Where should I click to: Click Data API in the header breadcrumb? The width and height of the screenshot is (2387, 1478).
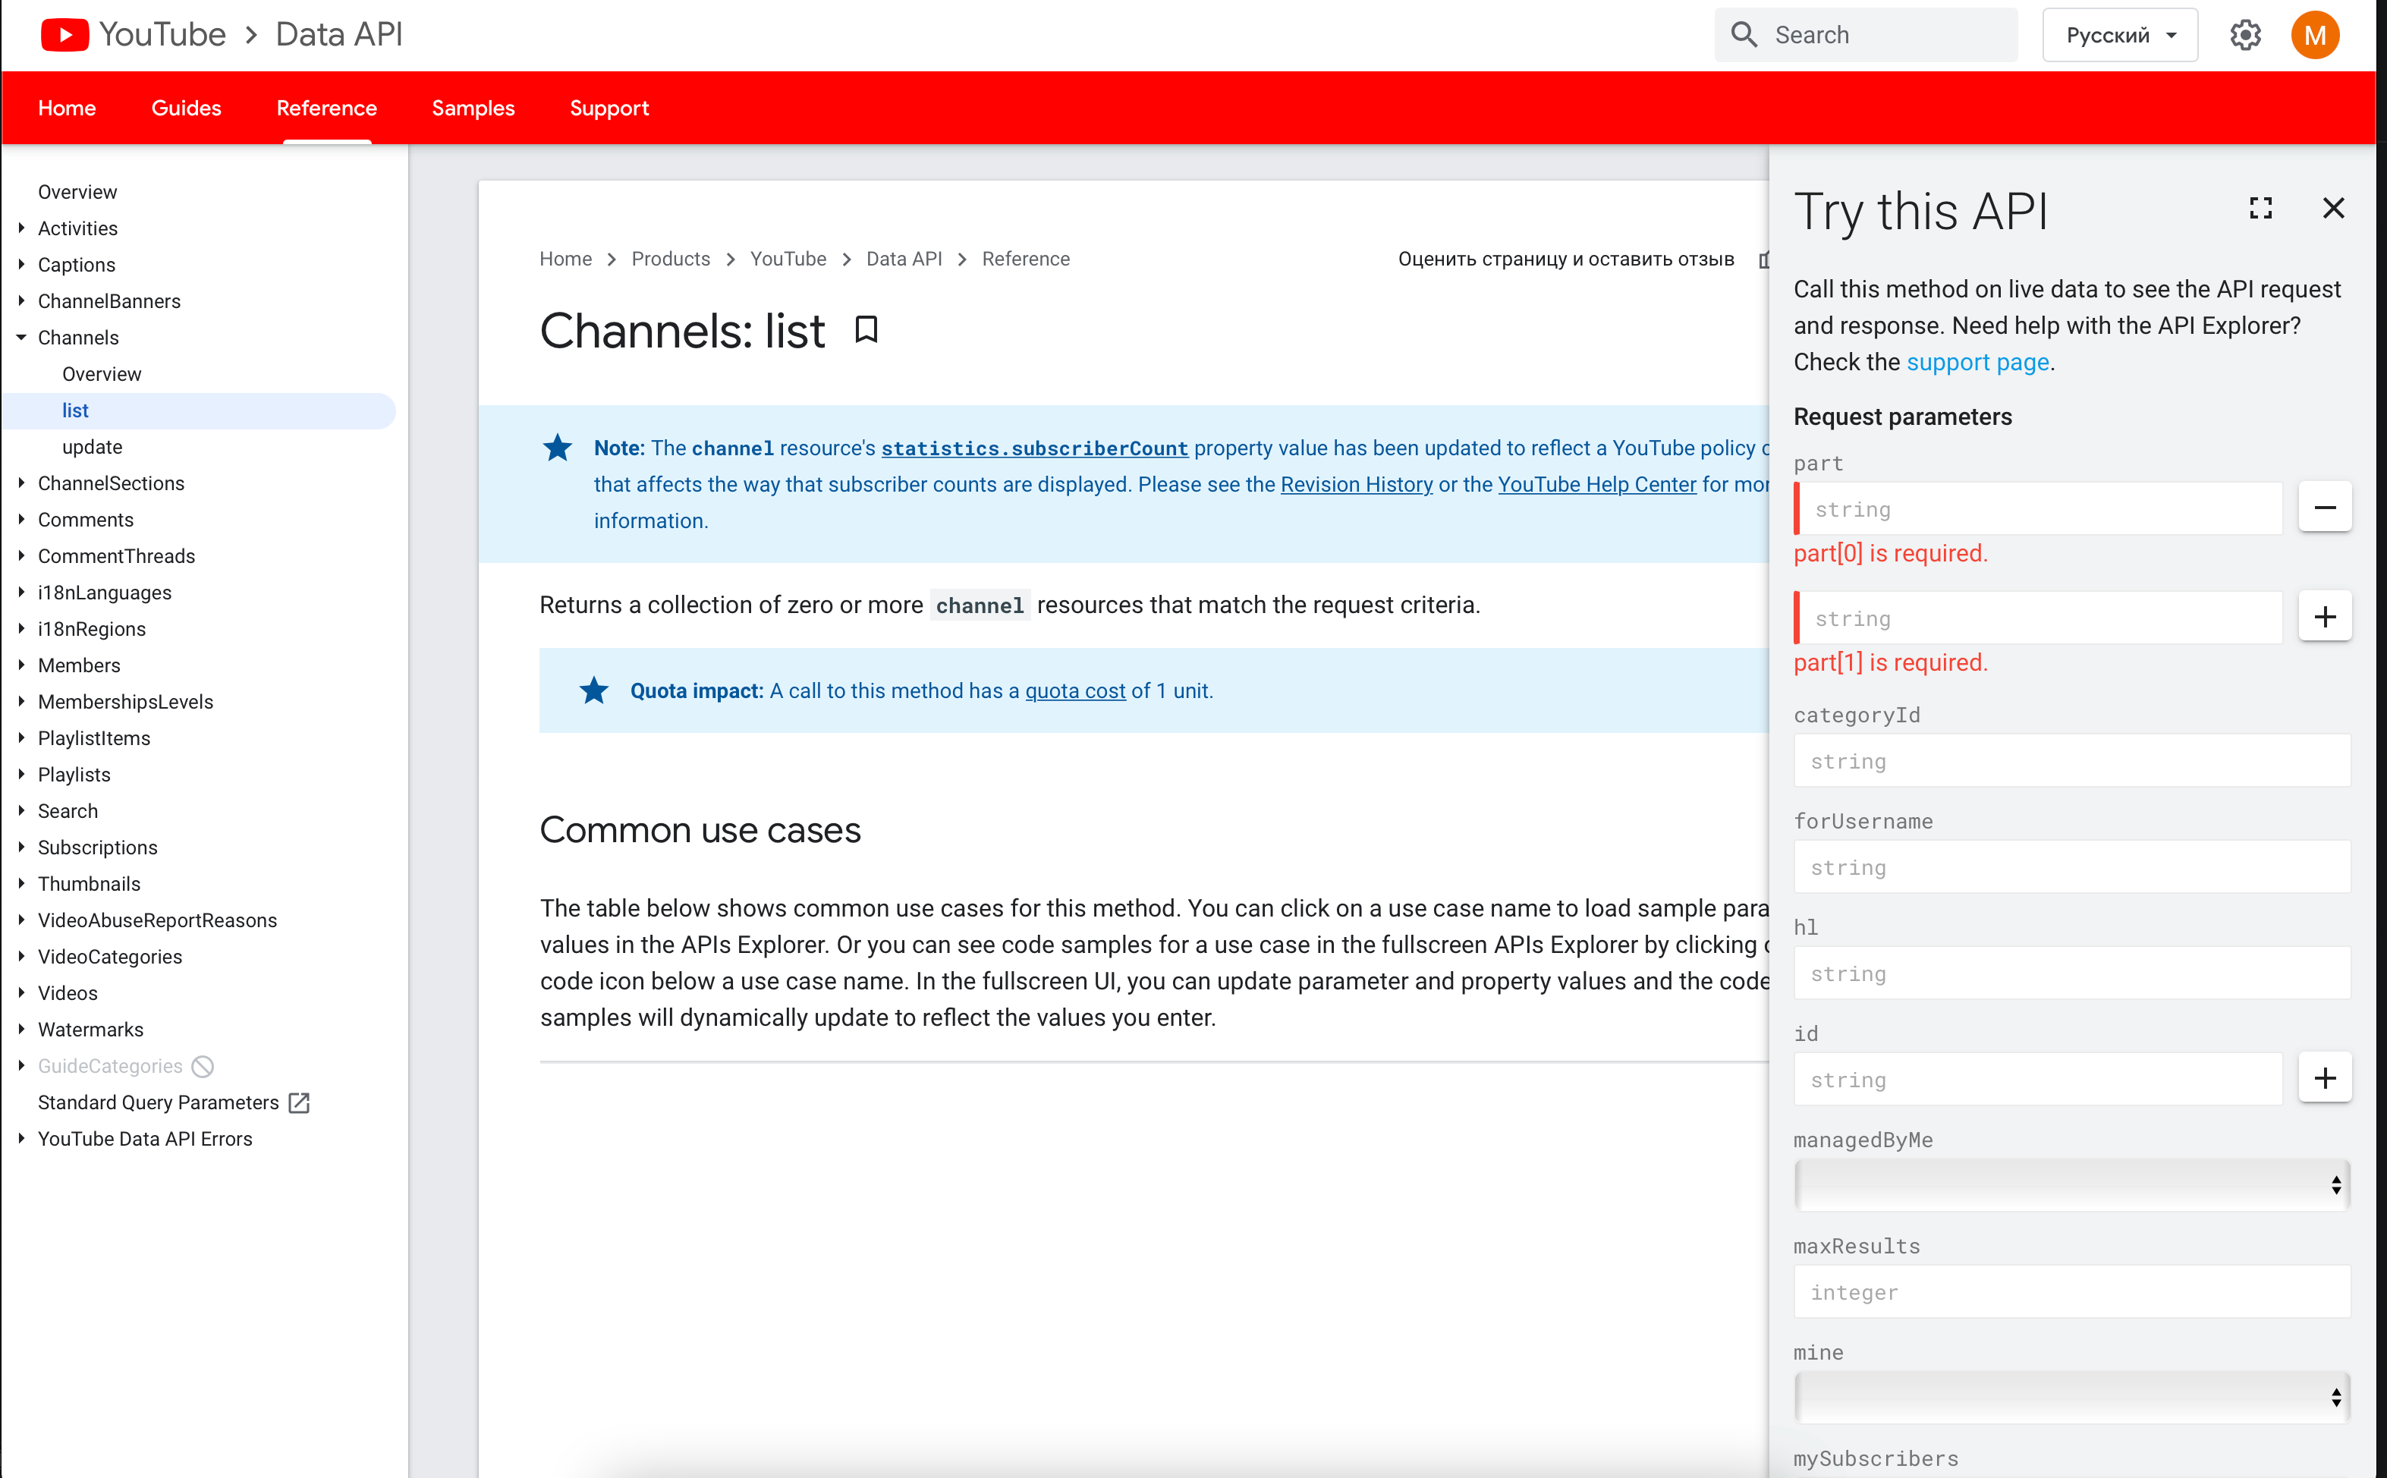[338, 35]
